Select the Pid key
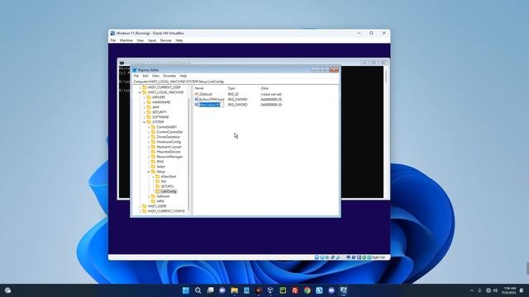Image resolution: width=529 pixels, height=297 pixels. tap(164, 181)
